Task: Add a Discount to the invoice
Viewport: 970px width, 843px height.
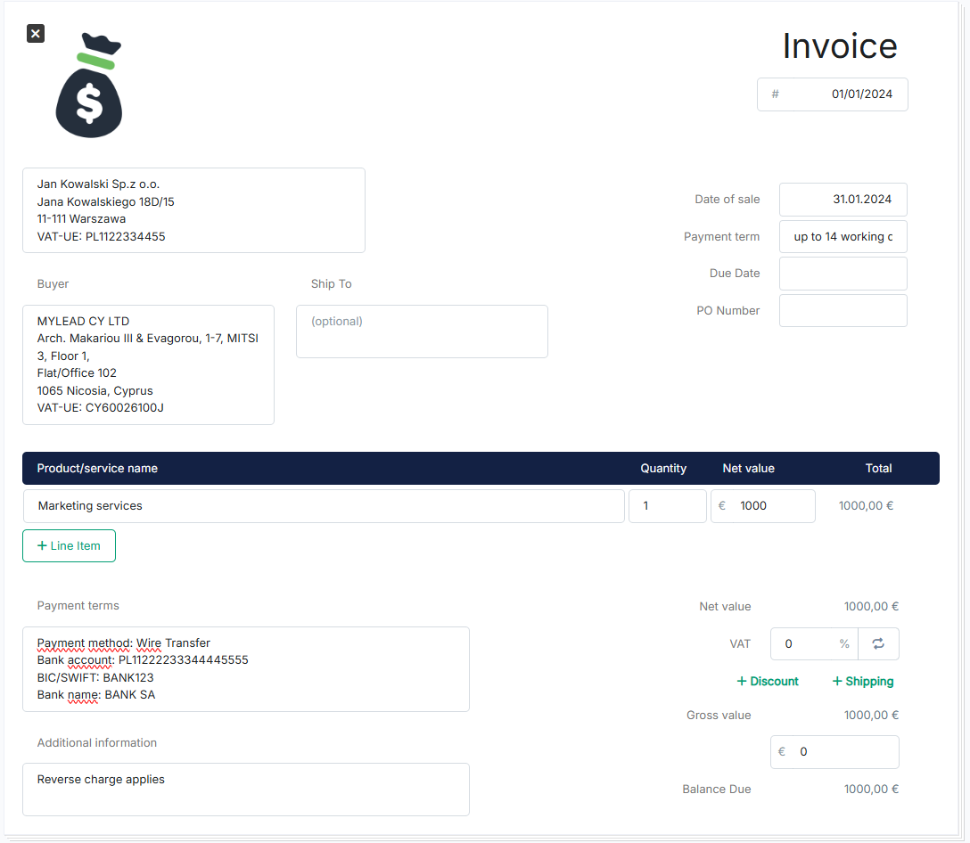Action: (768, 682)
